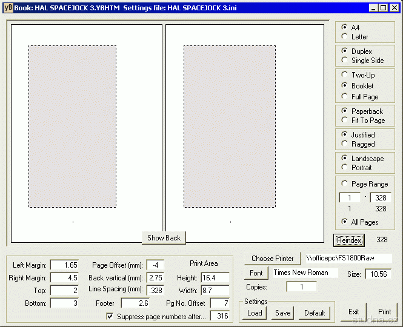Enable Fit To Page option
The height and width of the screenshot is (327, 403).
345,121
